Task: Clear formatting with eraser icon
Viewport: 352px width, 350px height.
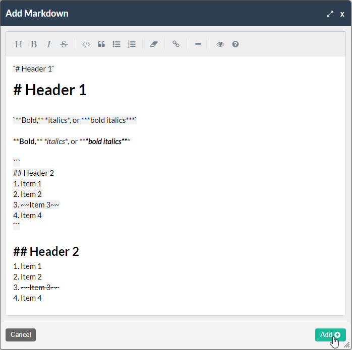Action: (154, 44)
